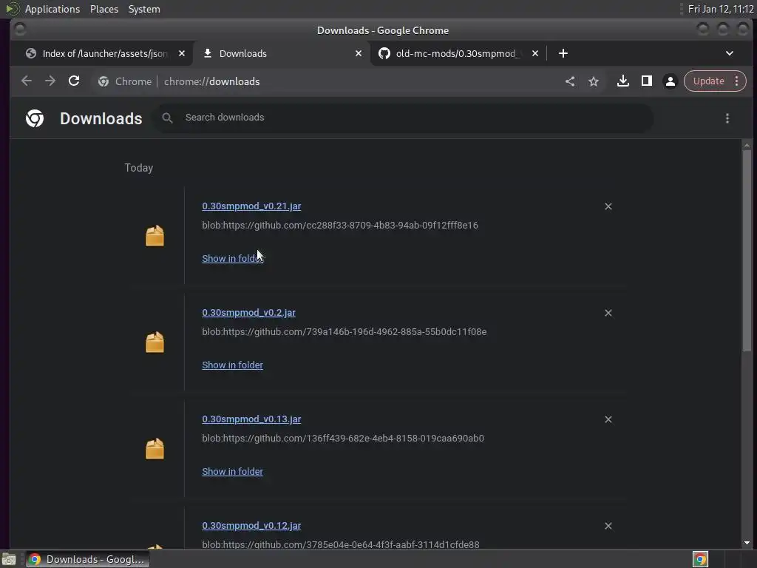Viewport: 757px width, 568px height.
Task: Click the Search downloads field
Action: tap(404, 118)
